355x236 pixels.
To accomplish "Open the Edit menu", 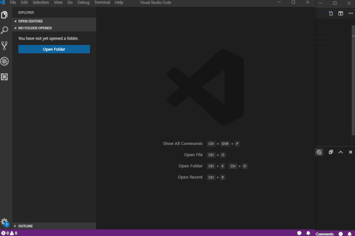I will click(24, 2).
